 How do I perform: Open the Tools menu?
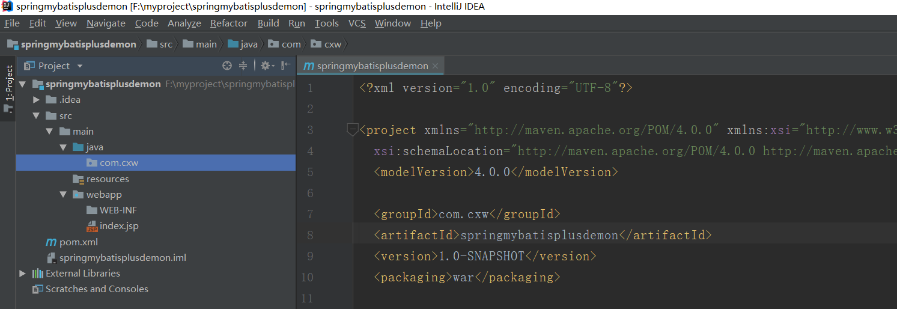327,23
